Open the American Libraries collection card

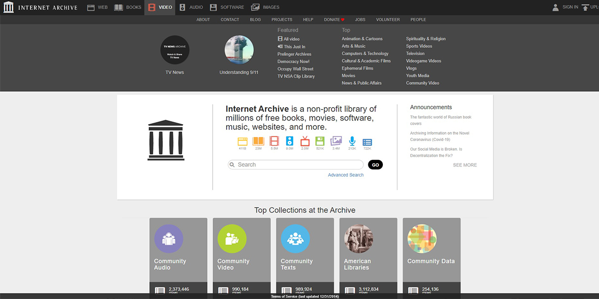click(368, 256)
